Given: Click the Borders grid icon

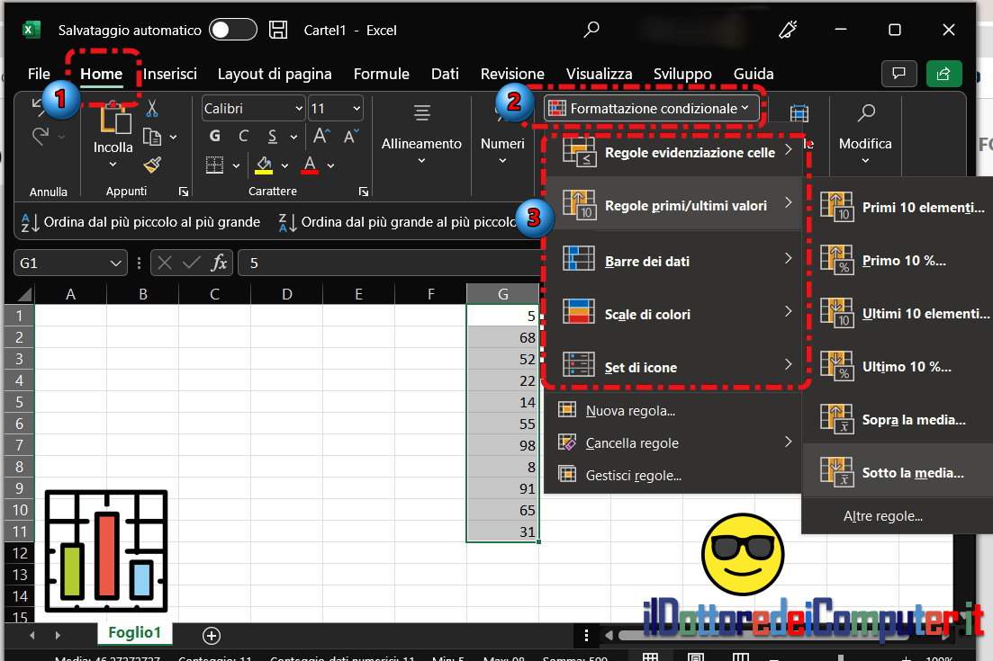Looking at the screenshot, I should click(215, 165).
